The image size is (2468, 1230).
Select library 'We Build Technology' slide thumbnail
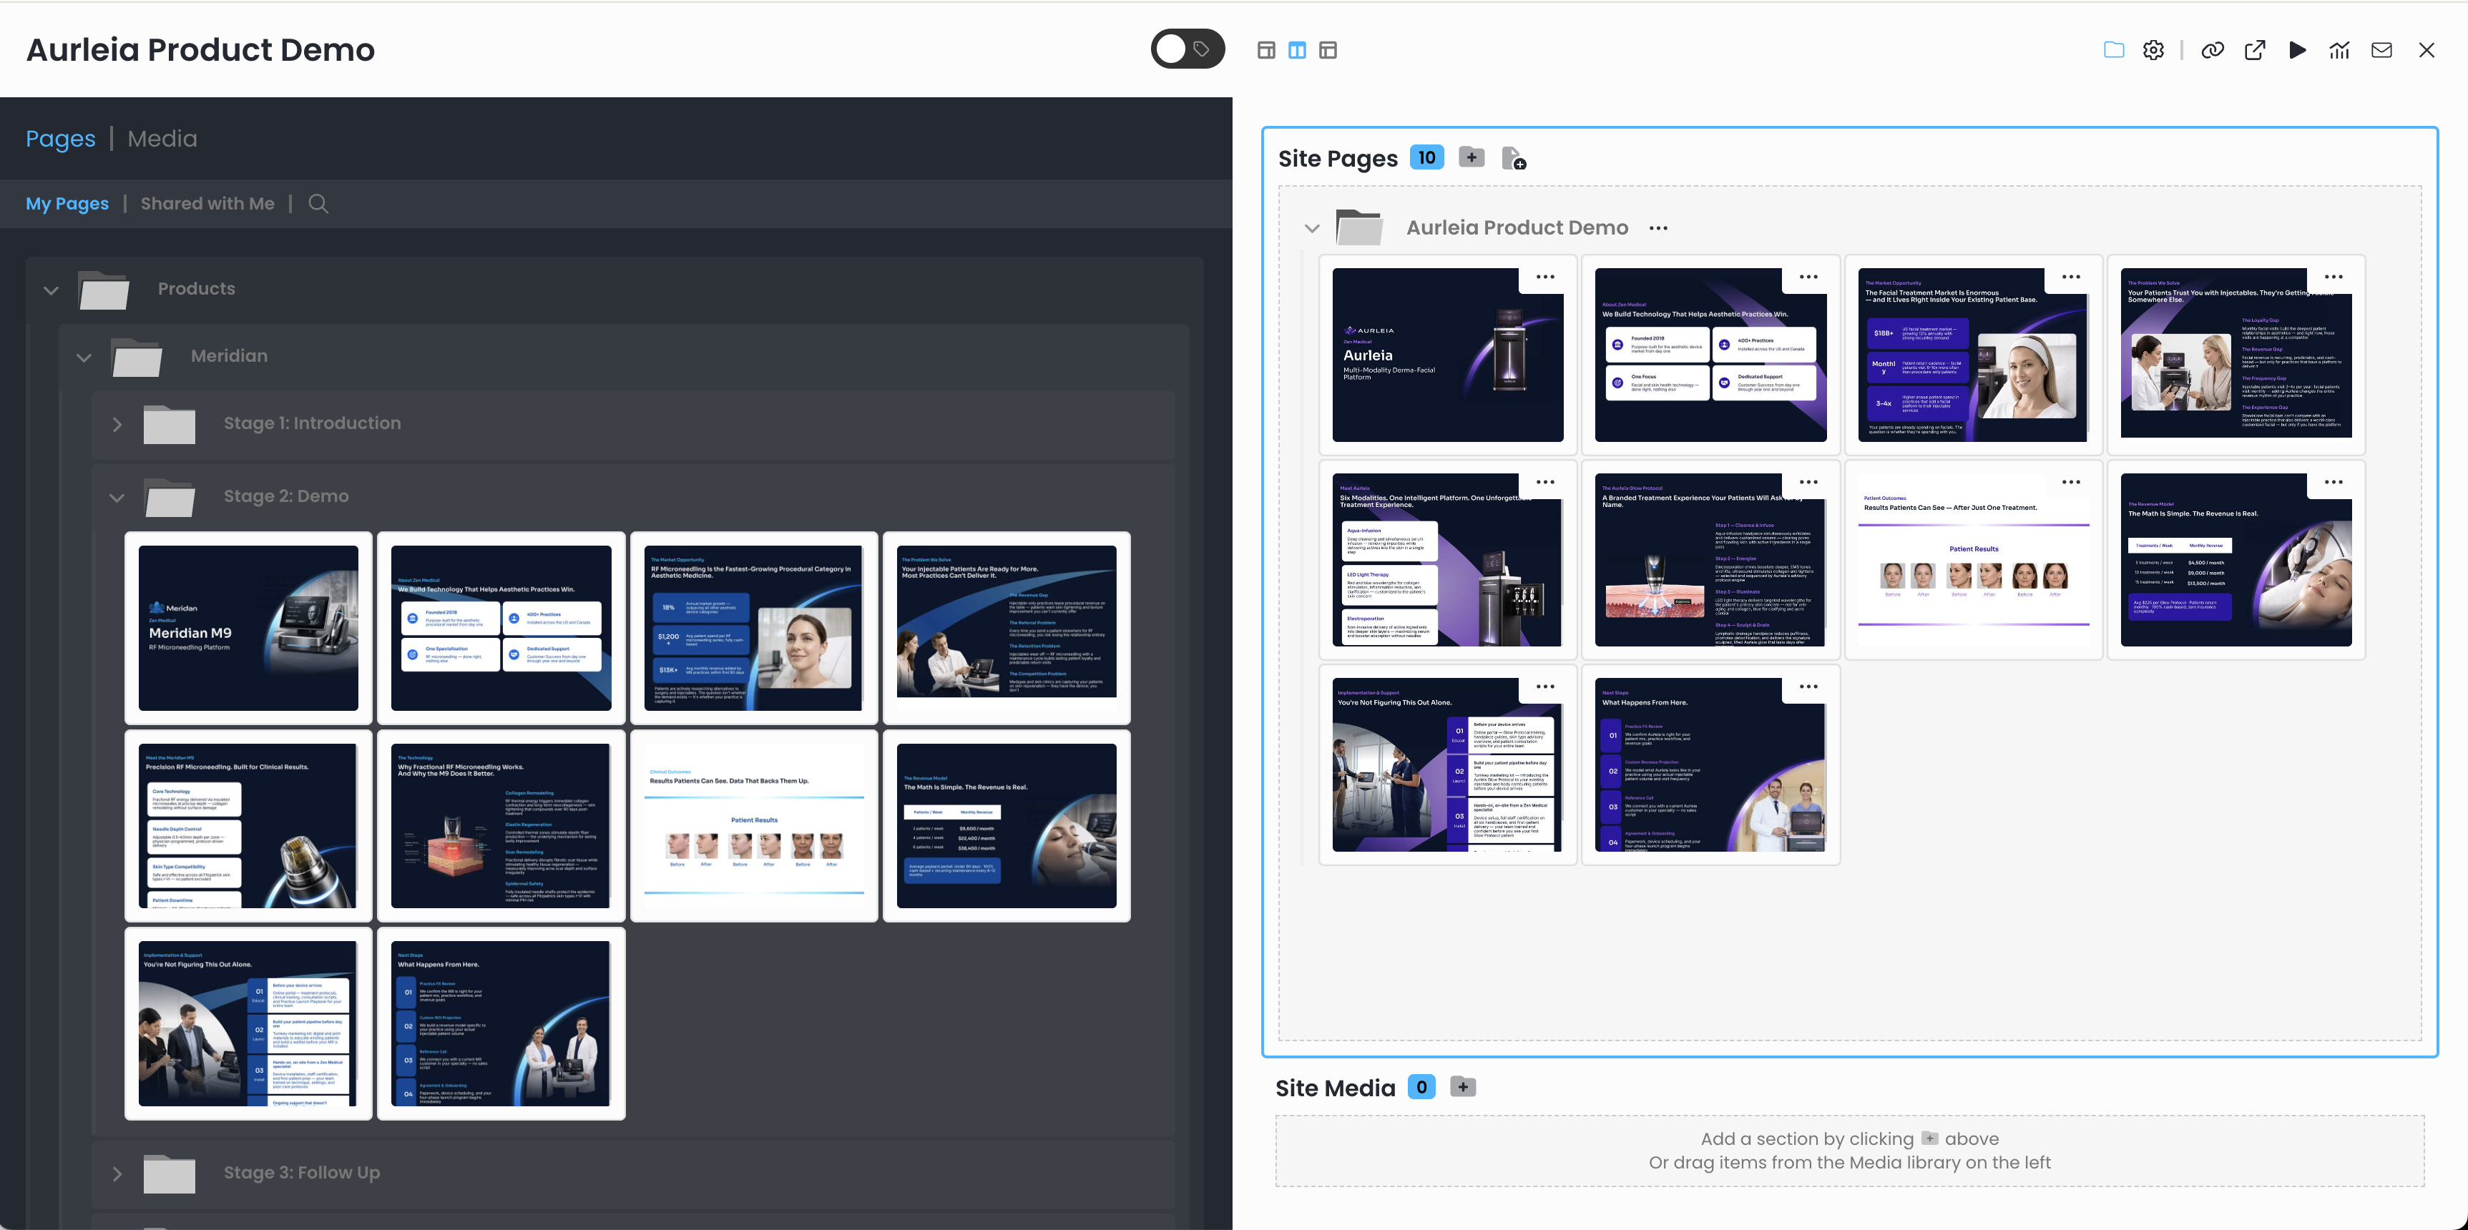[501, 629]
